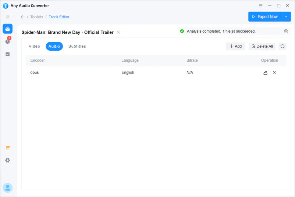Open the user account avatar
Screen dimensions: 295x197
click(x=7, y=188)
